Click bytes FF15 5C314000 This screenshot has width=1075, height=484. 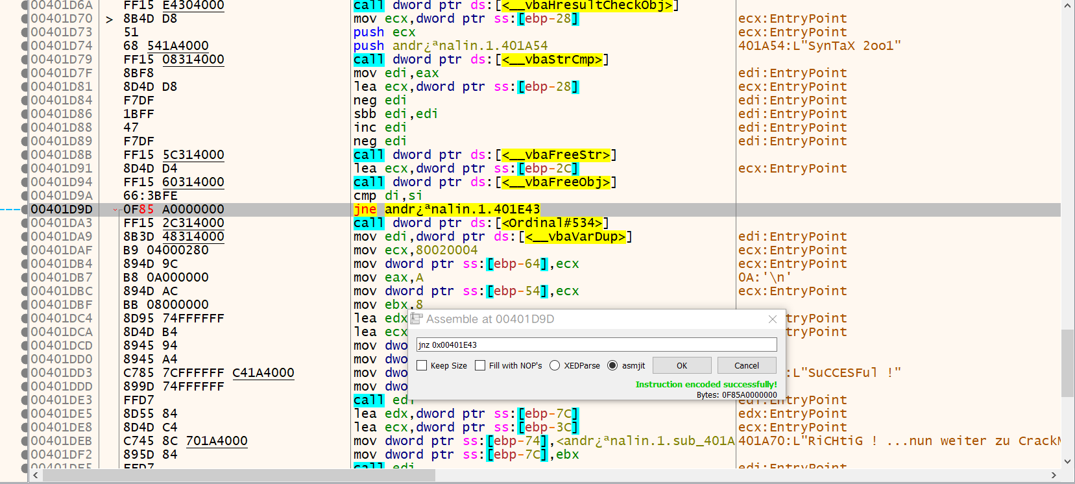tap(174, 155)
